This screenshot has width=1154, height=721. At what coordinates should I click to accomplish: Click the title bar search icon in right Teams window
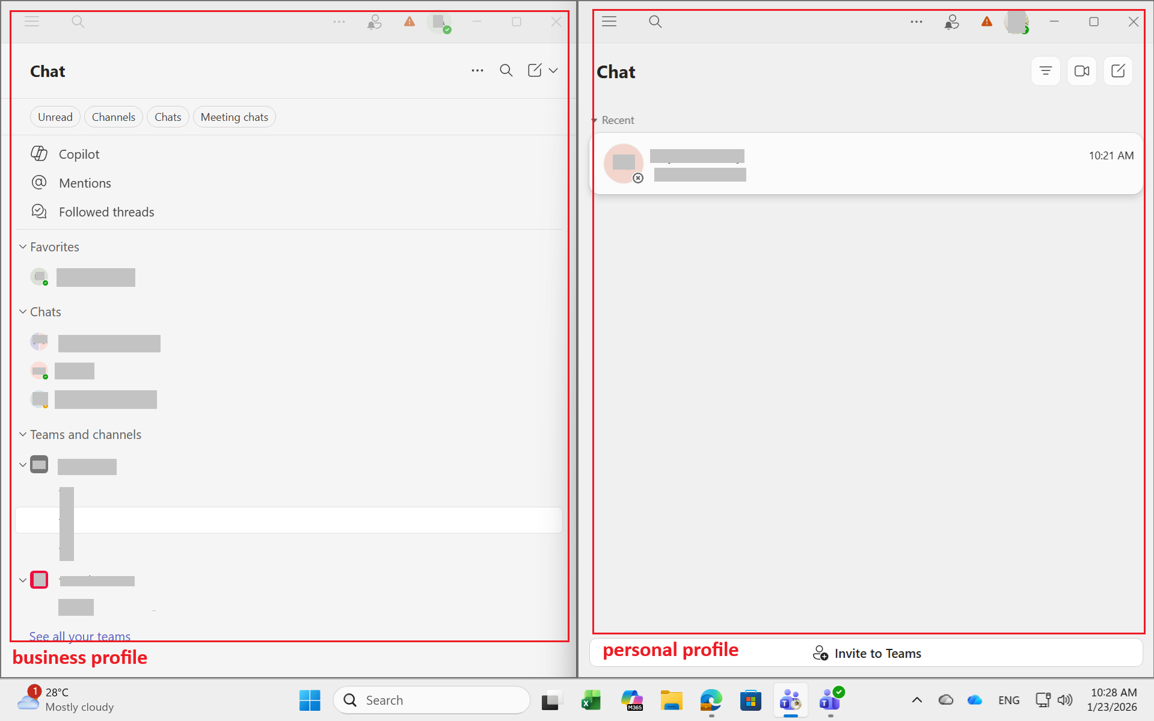coord(655,22)
